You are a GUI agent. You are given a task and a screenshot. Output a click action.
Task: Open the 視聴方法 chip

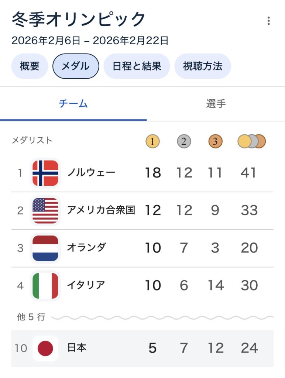pyautogui.click(x=202, y=66)
